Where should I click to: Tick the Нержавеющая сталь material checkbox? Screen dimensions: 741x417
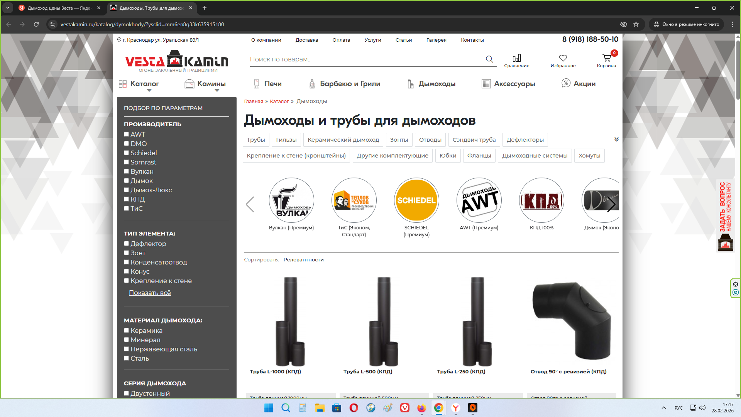[x=126, y=349]
